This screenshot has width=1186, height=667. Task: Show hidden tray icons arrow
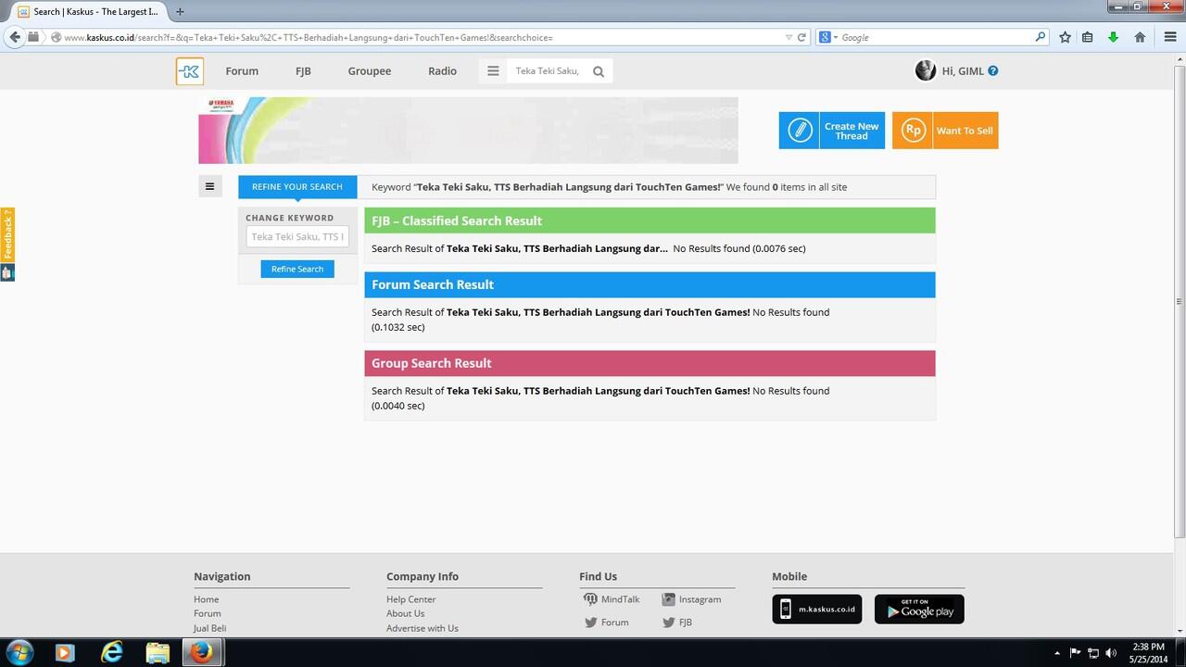(x=1057, y=653)
